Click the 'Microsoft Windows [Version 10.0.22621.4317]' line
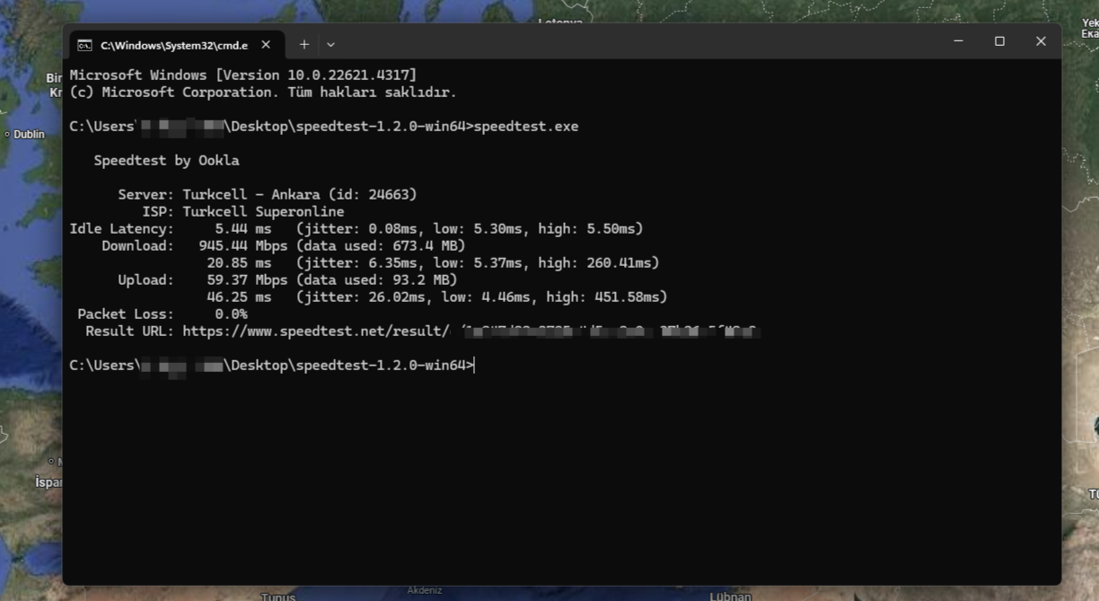 point(243,75)
